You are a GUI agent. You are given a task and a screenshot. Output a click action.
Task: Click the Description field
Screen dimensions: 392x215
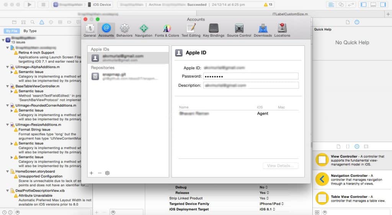[251, 85]
